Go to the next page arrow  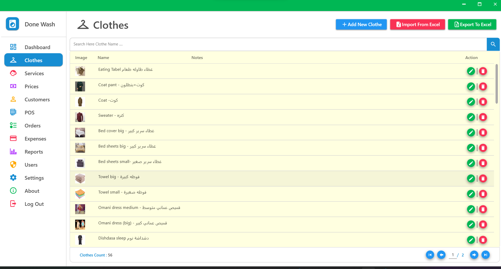pyautogui.click(x=474, y=255)
